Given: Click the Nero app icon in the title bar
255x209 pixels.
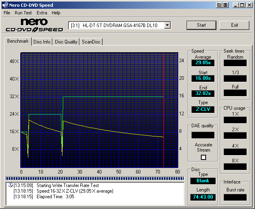Looking at the screenshot, I should 5,5.
